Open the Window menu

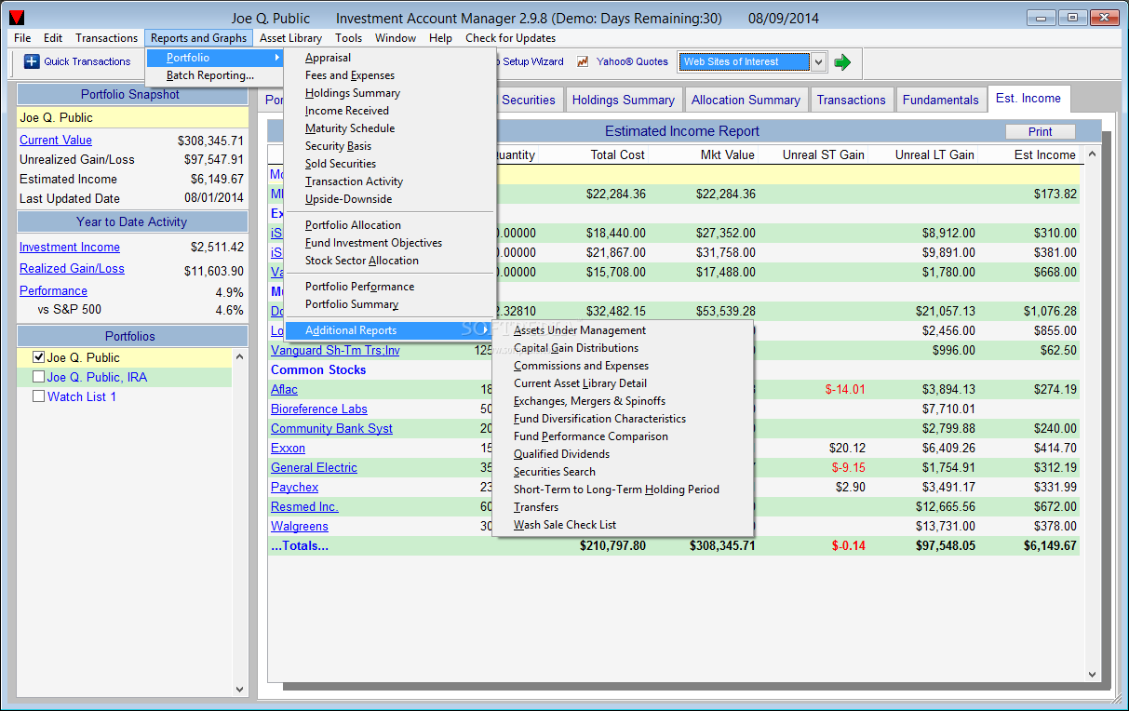pyautogui.click(x=396, y=38)
